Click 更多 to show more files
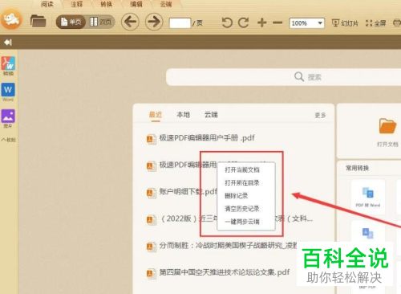The image size is (401, 294). (320, 115)
